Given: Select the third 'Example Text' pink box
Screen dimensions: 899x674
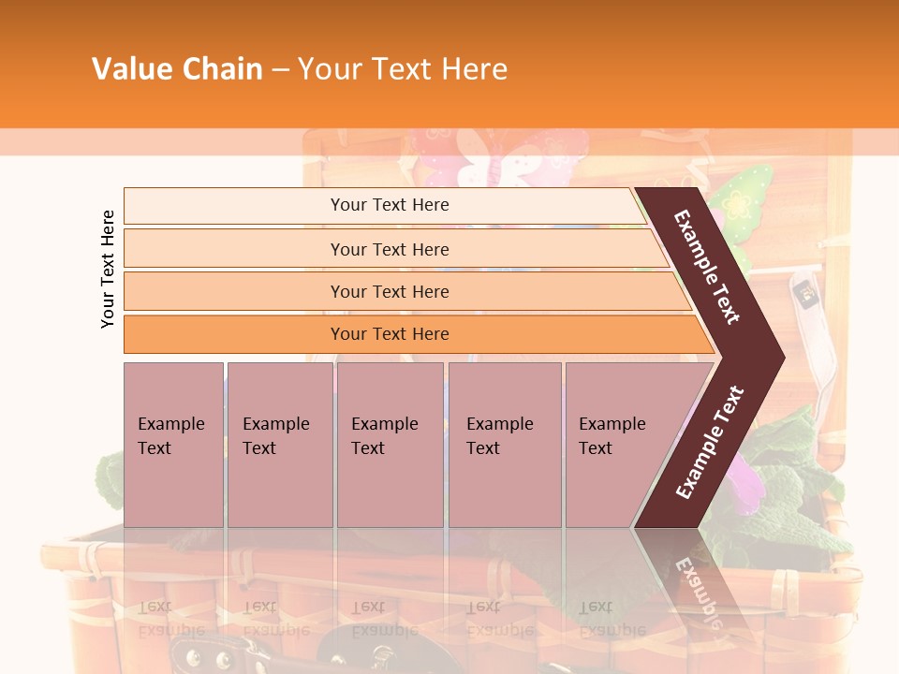Looking at the screenshot, I should pyautogui.click(x=391, y=445).
